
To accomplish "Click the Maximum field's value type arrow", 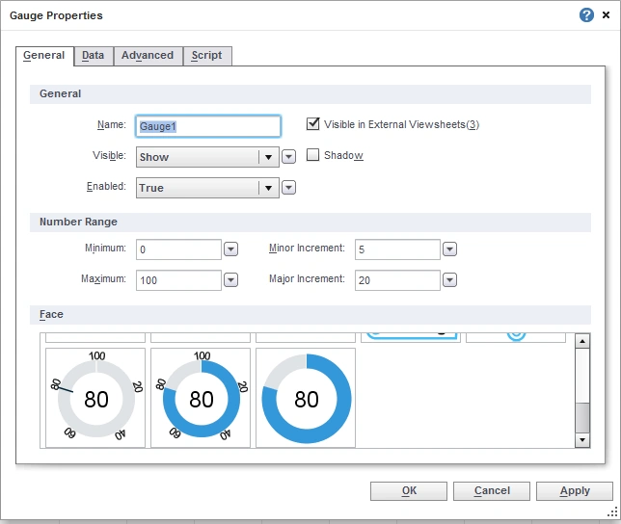I will tap(230, 280).
